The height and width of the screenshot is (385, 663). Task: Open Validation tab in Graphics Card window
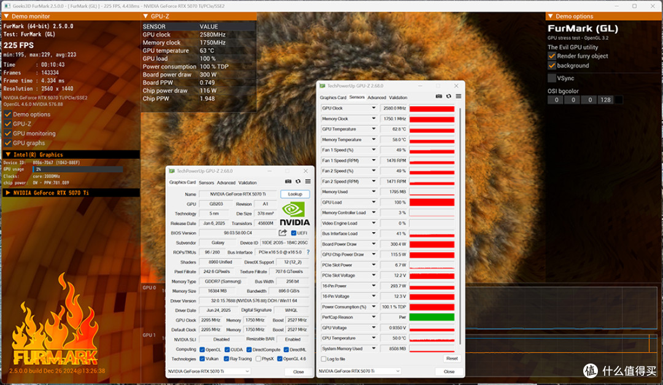[x=247, y=183]
